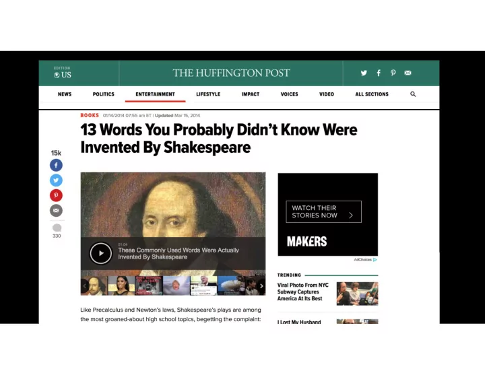This screenshot has width=485, height=375.
Task: Select the blue sky carousel thumbnail
Action: pos(176,285)
